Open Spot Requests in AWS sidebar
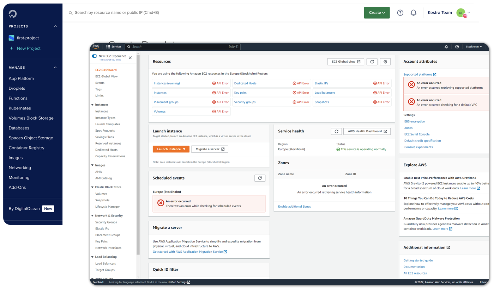 (105, 131)
